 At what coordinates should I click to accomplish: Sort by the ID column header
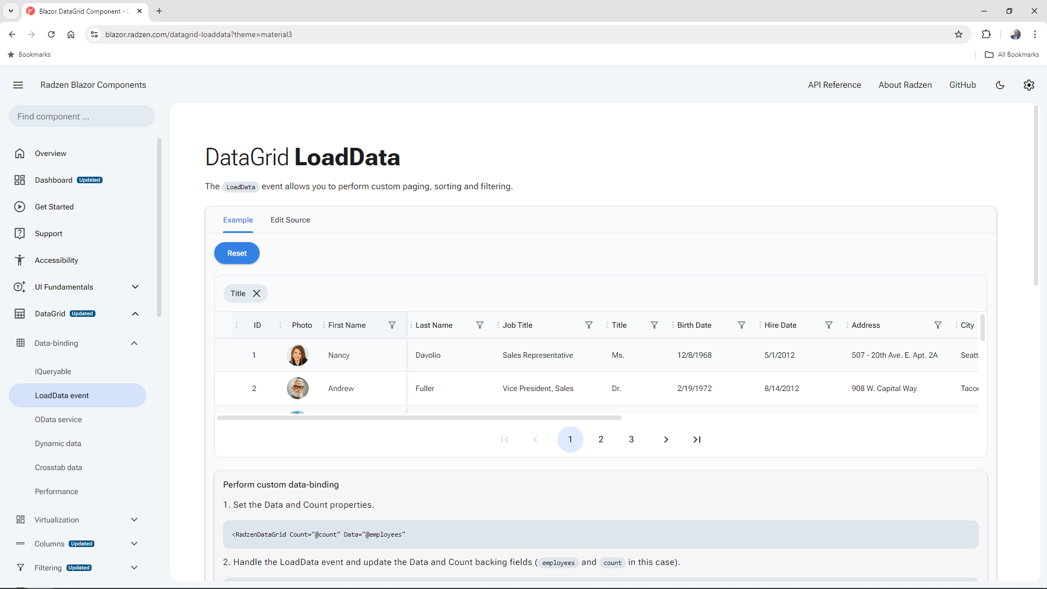[257, 325]
